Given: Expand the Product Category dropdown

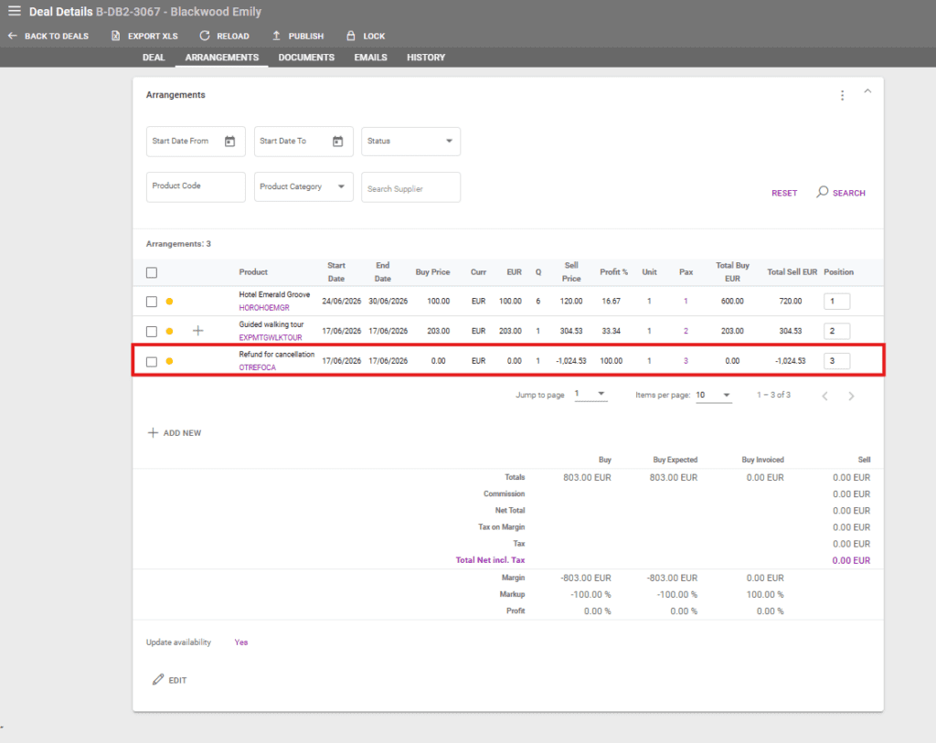Looking at the screenshot, I should [303, 186].
